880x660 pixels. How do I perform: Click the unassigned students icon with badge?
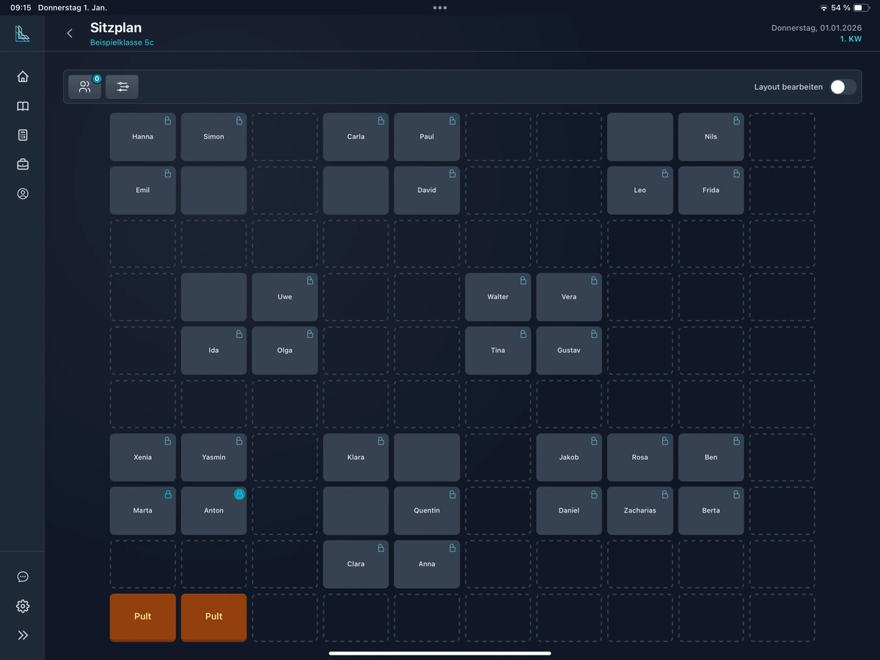(x=85, y=87)
